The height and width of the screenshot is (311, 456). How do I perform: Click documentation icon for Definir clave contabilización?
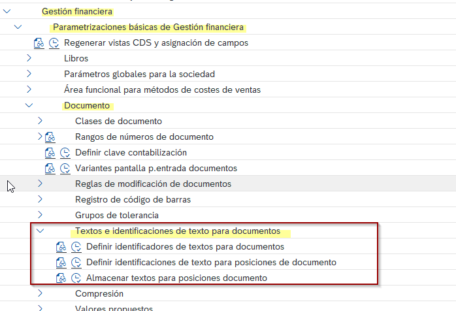point(50,153)
